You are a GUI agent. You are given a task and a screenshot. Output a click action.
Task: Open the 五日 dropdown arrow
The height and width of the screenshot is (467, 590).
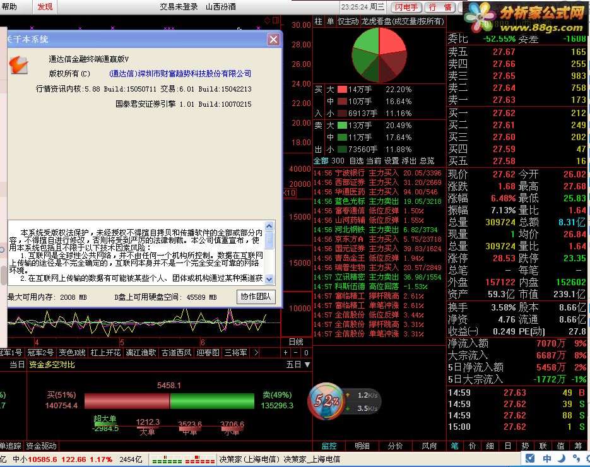pos(307,364)
